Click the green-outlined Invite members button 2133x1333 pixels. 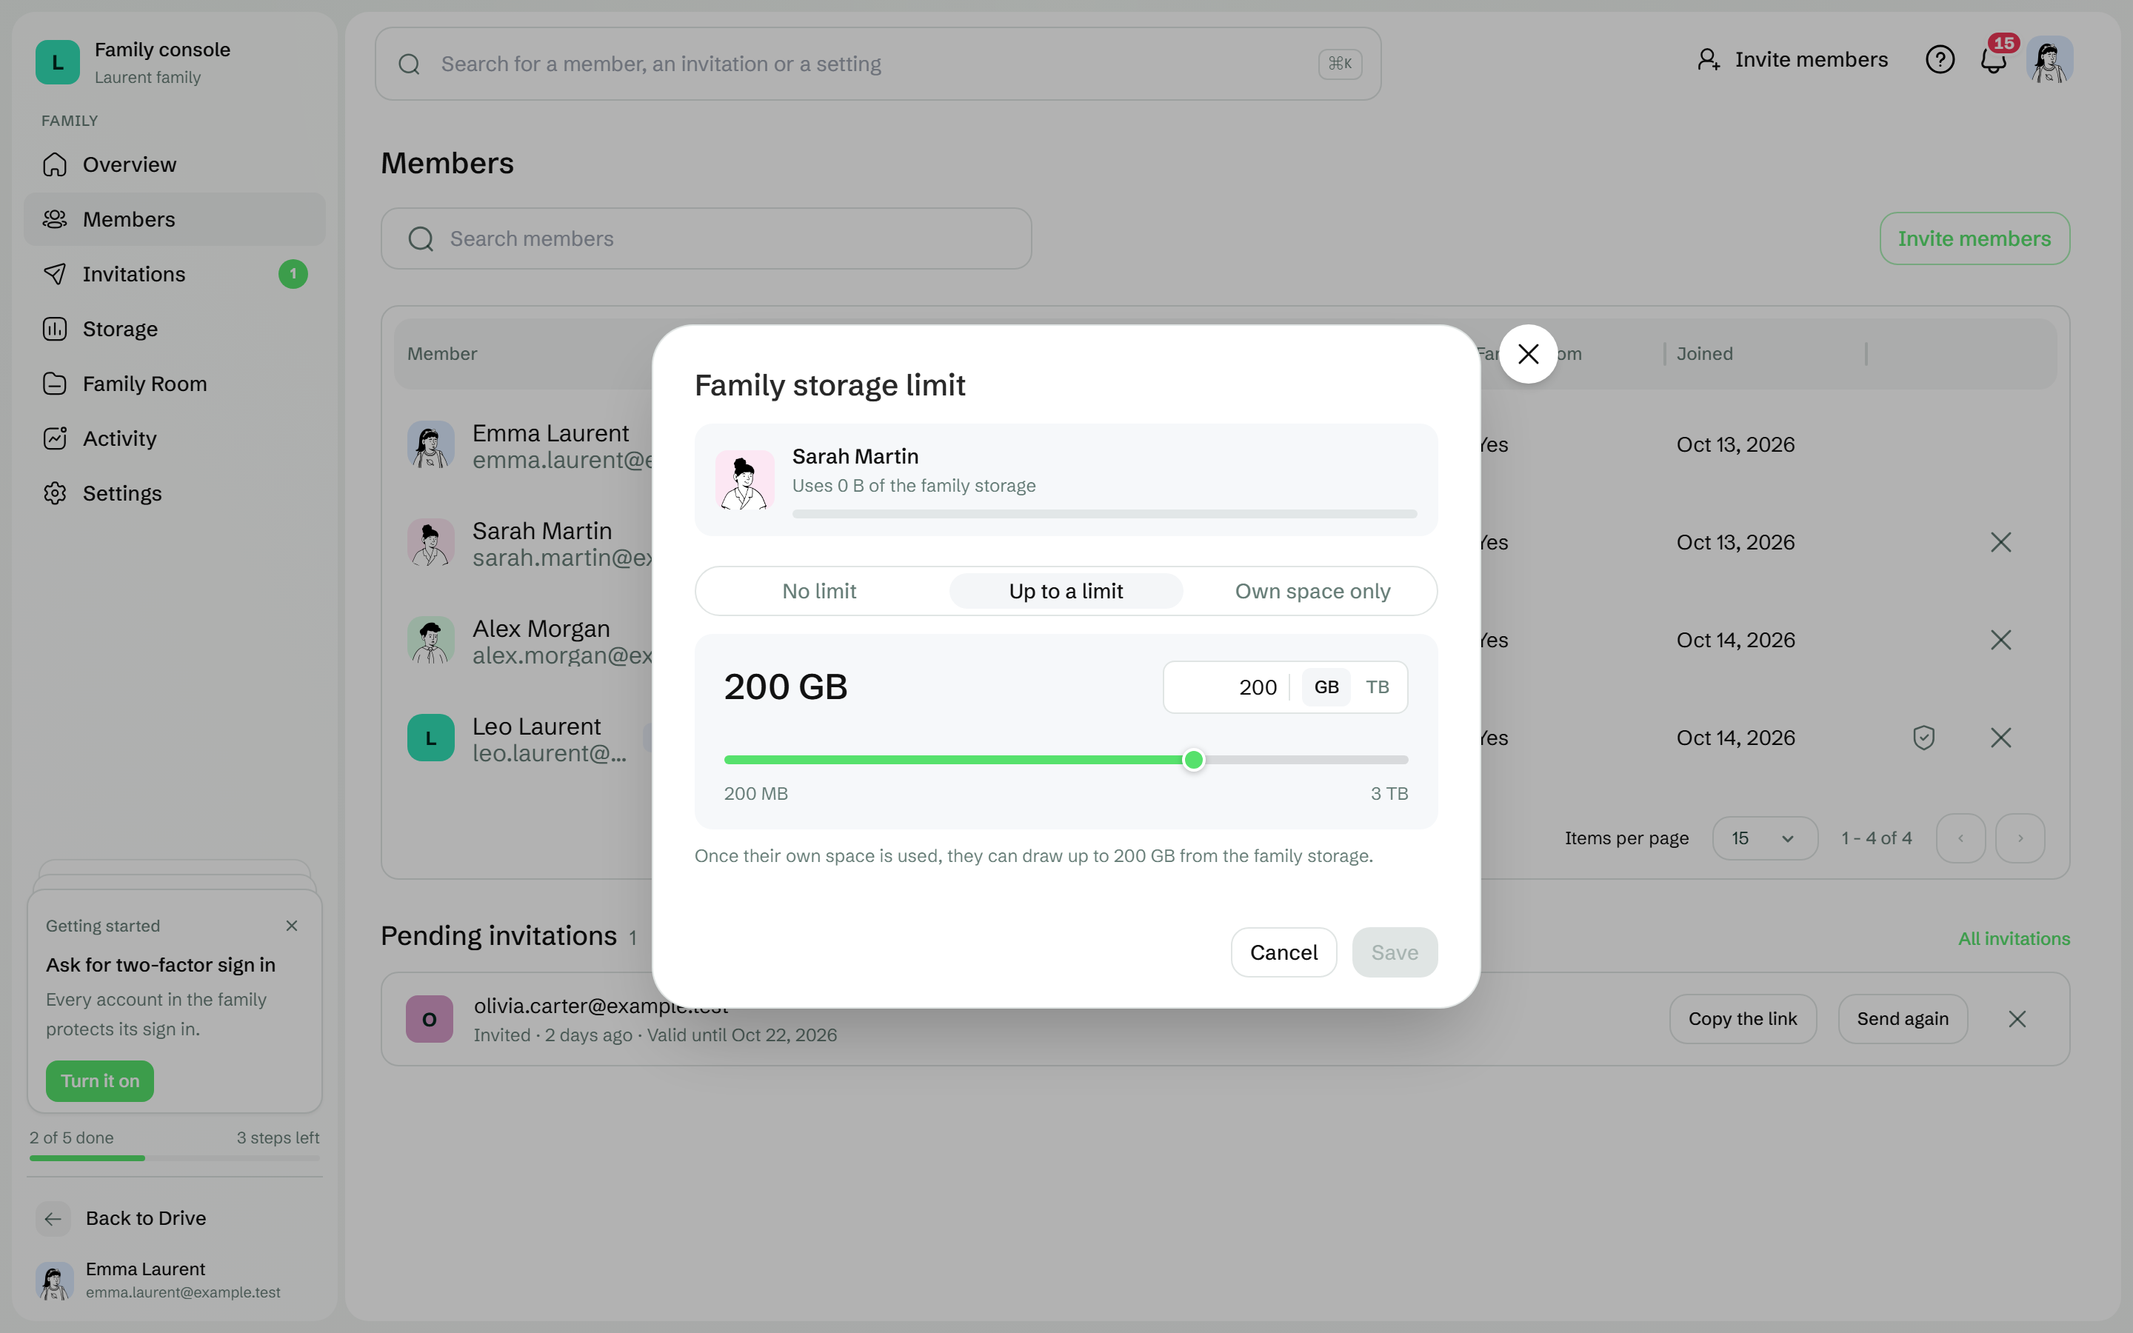click(1975, 238)
